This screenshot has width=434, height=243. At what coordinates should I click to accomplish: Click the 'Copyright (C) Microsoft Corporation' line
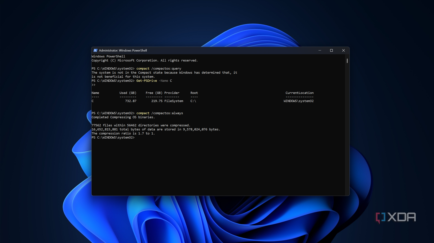click(x=145, y=61)
